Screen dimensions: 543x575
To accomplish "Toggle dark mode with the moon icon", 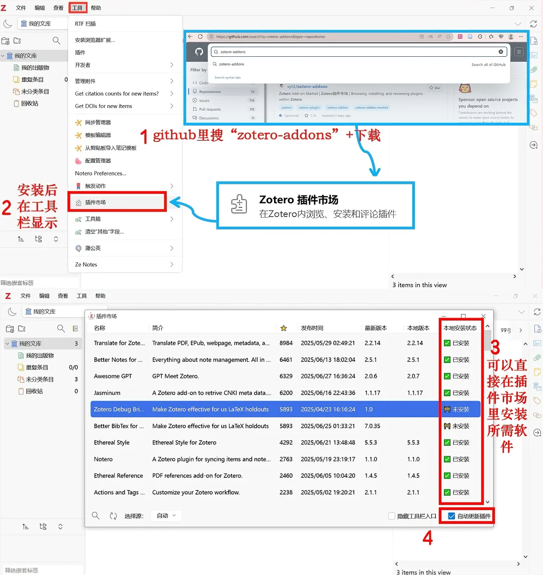I will click(x=8, y=24).
